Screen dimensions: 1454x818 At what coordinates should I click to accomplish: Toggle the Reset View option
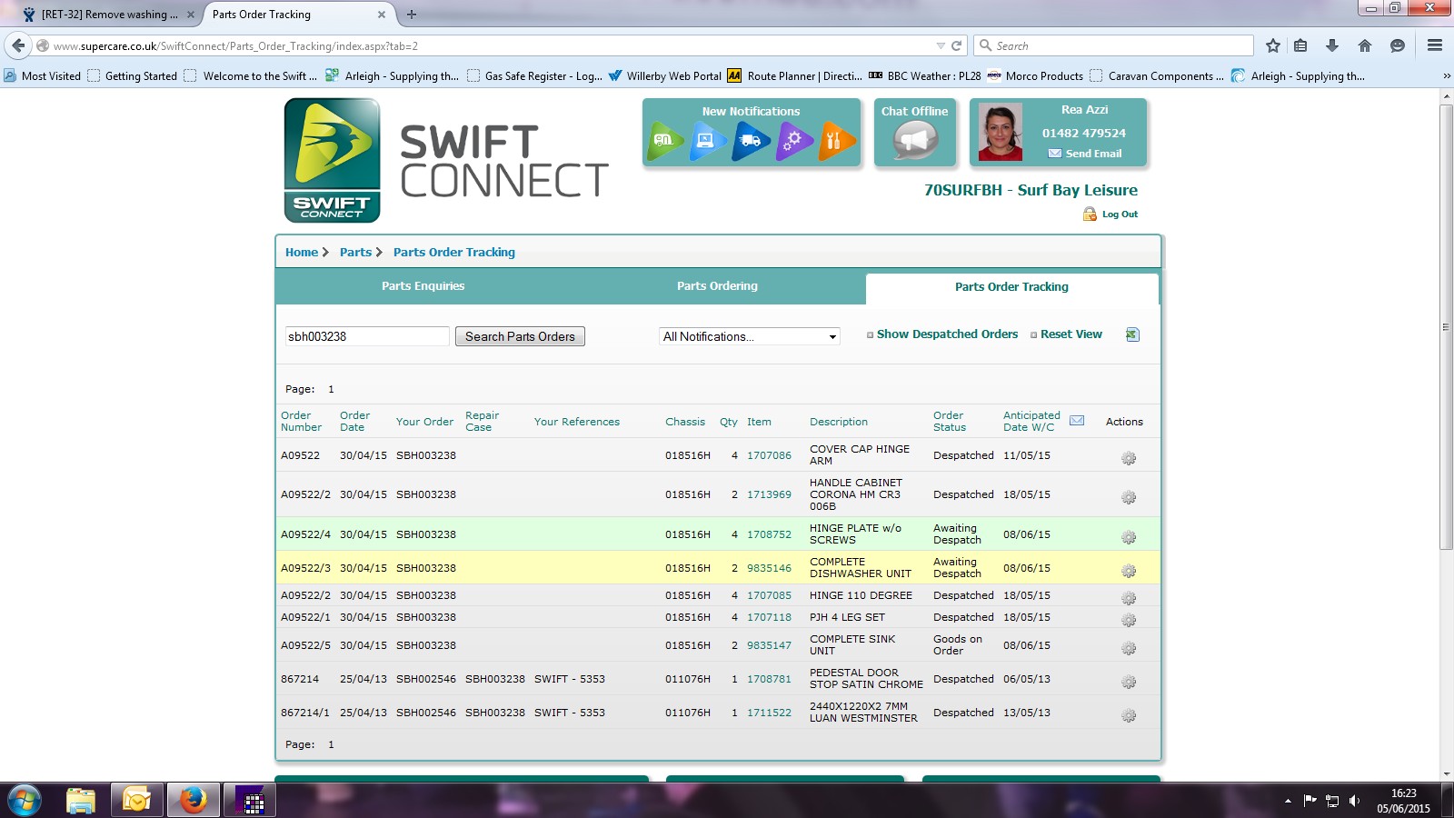[x=1066, y=334]
